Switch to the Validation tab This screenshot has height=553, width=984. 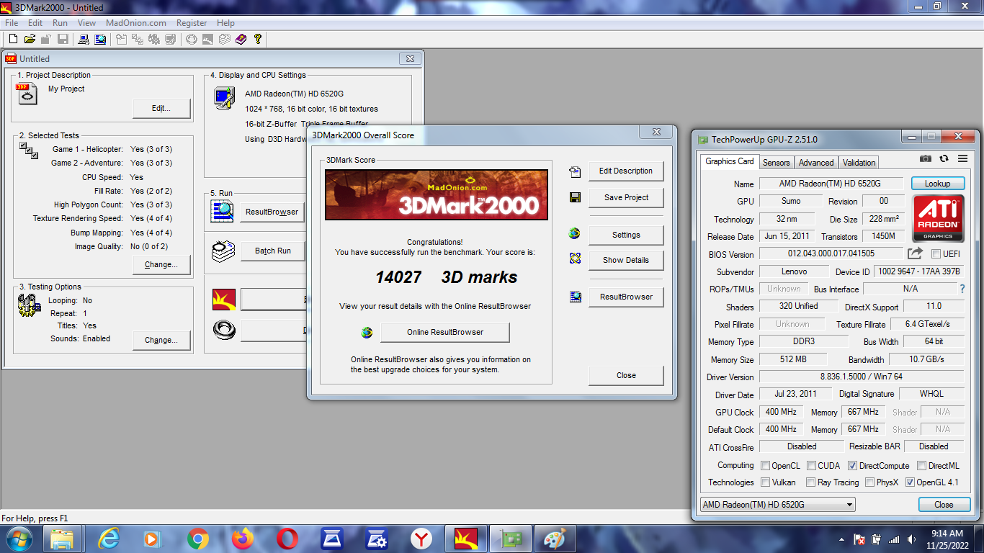[859, 163]
